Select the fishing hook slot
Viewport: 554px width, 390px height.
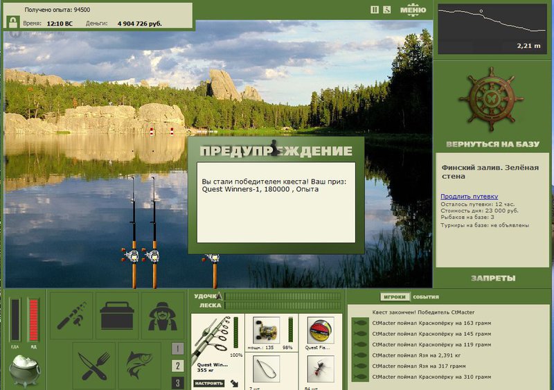pos(267,369)
